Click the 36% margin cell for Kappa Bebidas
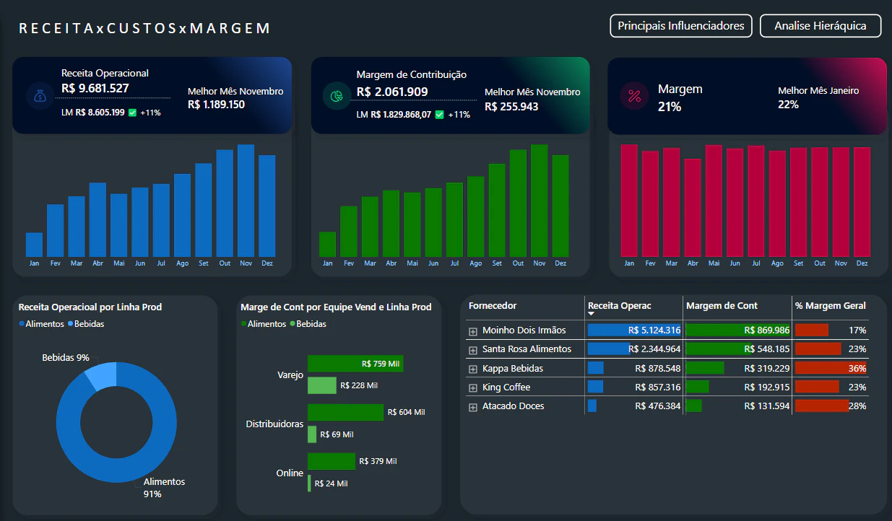Image resolution: width=892 pixels, height=521 pixels. (x=831, y=369)
